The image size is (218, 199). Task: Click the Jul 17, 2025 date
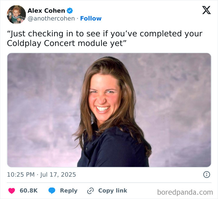tap(58, 174)
